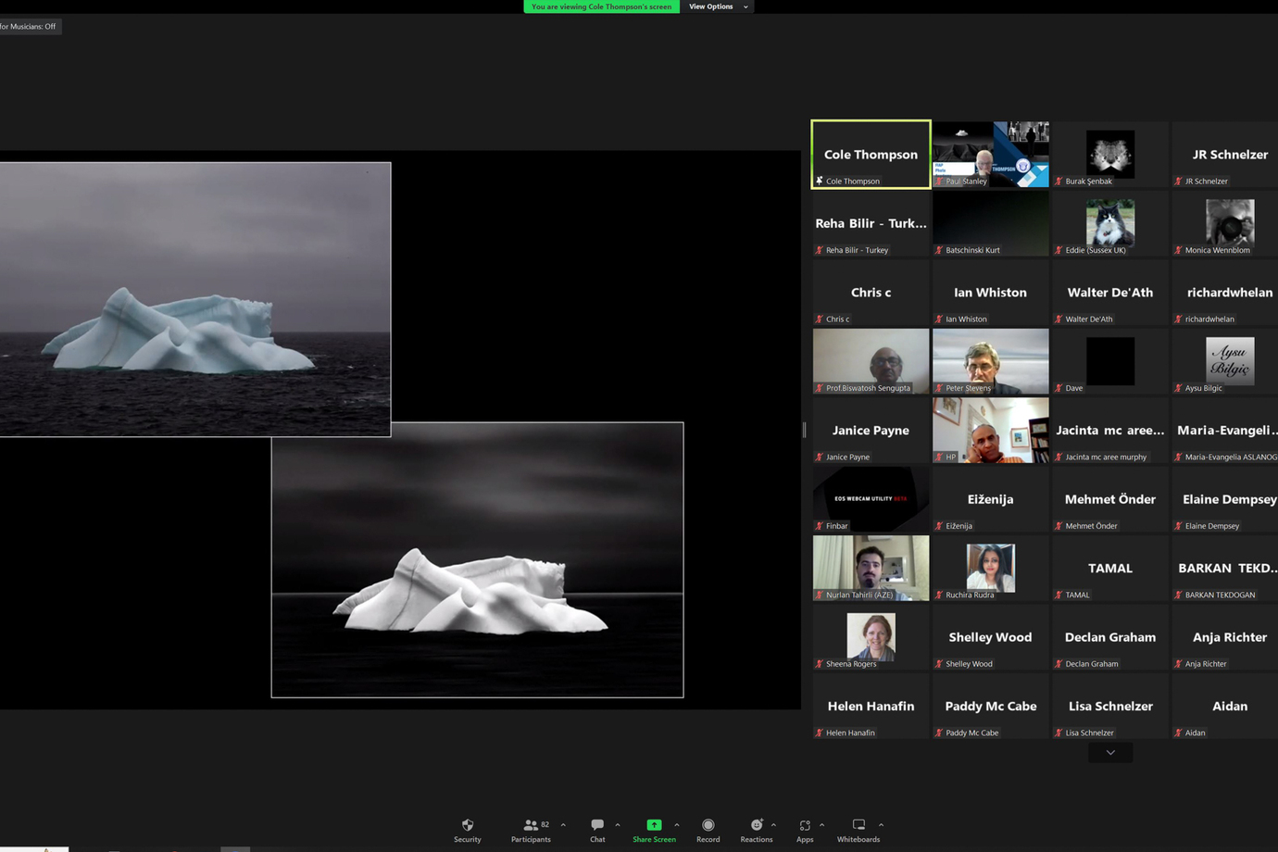The image size is (1278, 852).
Task: Show the next page of participant tiles
Action: [1110, 753]
